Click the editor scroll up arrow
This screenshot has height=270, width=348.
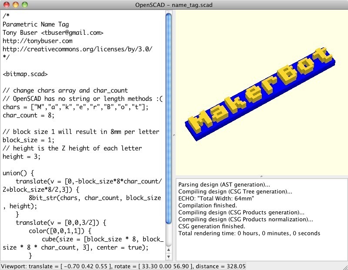coord(168,250)
